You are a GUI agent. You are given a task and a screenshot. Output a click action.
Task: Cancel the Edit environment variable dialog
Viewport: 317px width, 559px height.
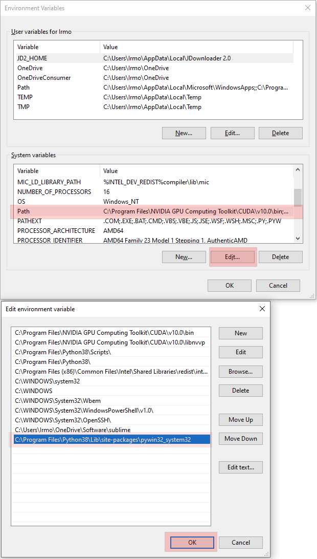[241, 542]
